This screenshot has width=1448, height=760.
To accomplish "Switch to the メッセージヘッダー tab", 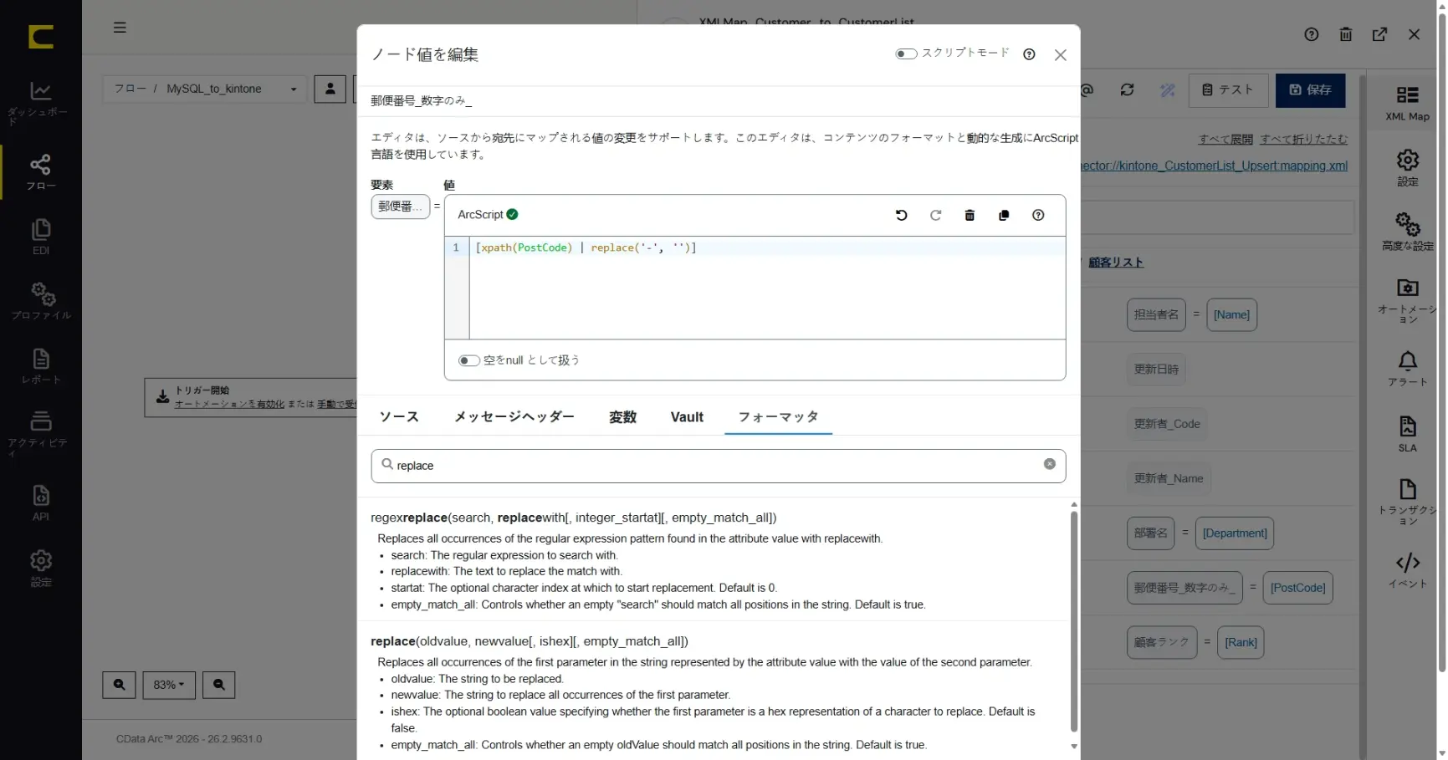I will (514, 416).
